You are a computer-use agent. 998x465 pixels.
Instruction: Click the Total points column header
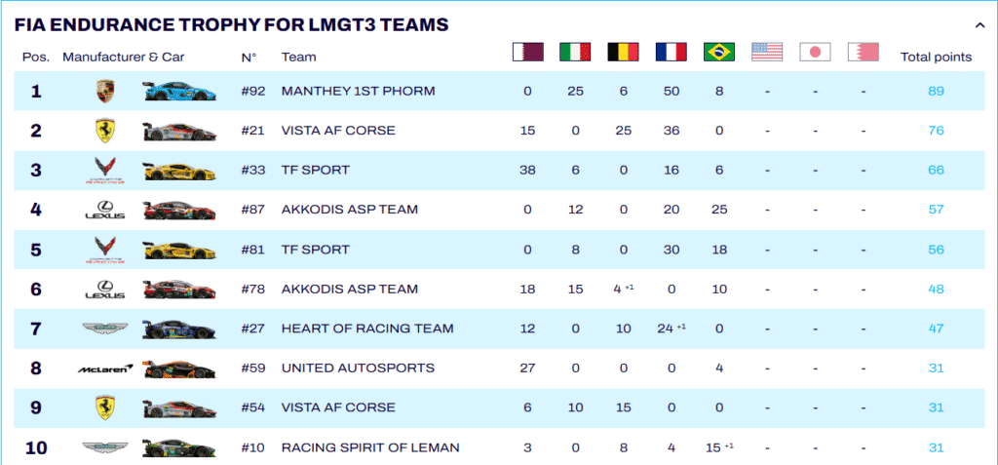pyautogui.click(x=936, y=58)
